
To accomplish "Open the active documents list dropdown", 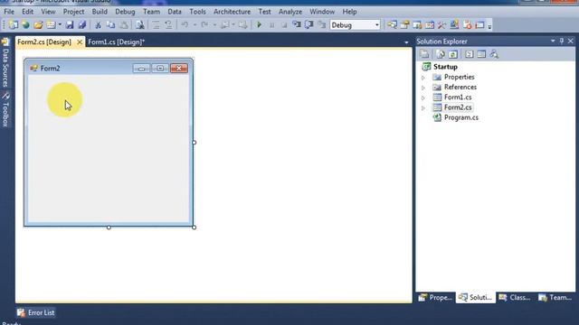I will pos(406,42).
